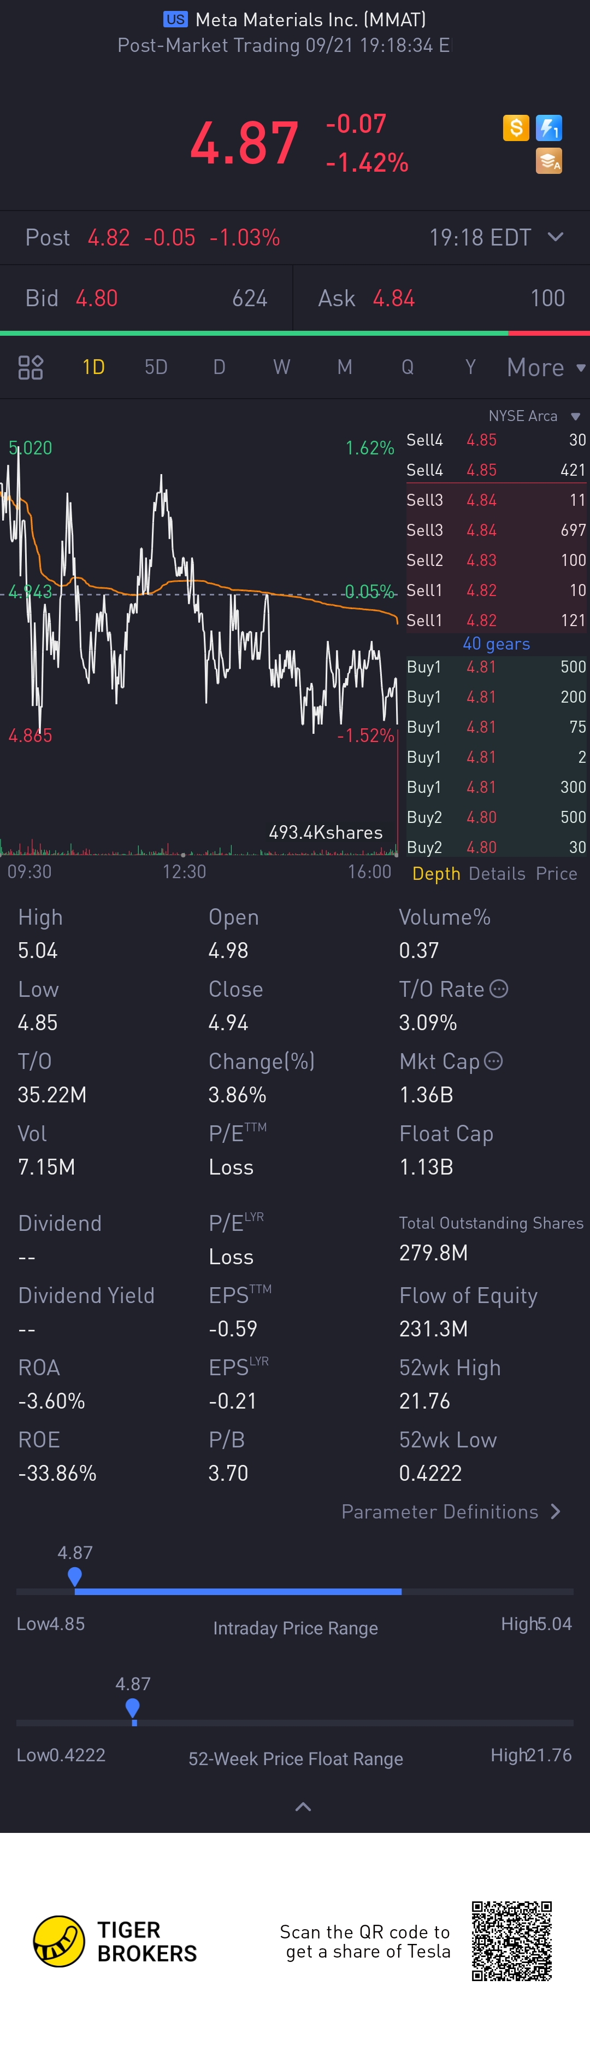Click the blue lightning bolt icon
The height and width of the screenshot is (2050, 590).
point(548,127)
